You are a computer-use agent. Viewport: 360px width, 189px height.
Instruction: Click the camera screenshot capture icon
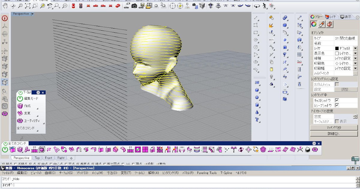point(134,6)
